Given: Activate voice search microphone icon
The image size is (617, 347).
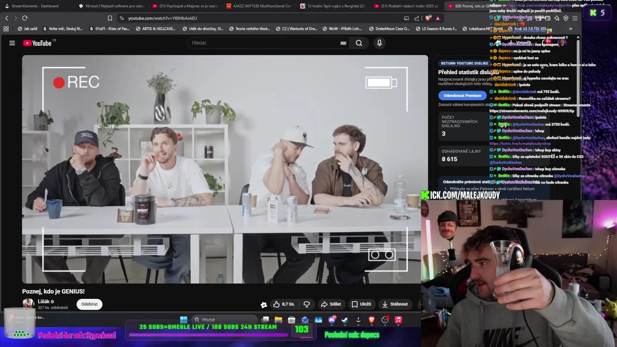Looking at the screenshot, I should 379,43.
